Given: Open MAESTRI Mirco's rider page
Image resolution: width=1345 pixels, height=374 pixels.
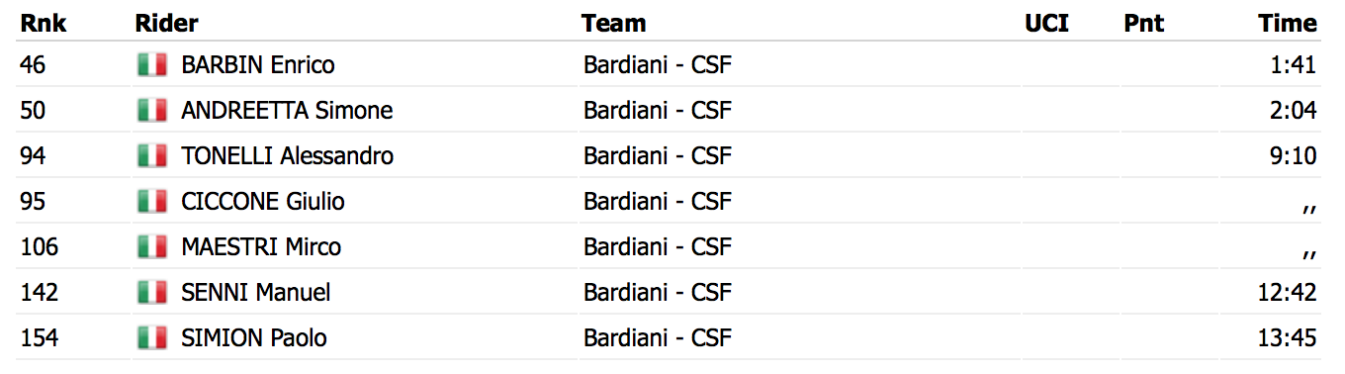Looking at the screenshot, I should 261,247.
